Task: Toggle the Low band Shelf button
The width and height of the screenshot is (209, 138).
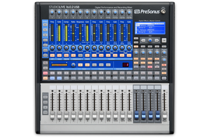Action: [101, 56]
